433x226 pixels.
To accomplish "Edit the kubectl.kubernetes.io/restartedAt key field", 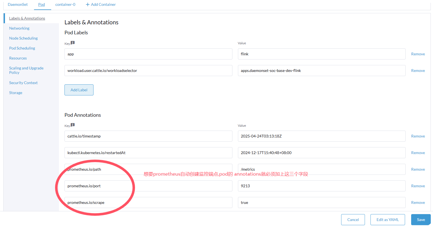I will pos(148,153).
